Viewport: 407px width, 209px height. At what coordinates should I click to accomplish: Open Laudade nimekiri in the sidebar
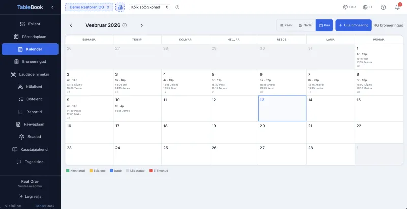click(30, 74)
